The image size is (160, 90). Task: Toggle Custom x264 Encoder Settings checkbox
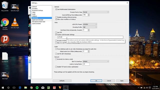[x=56, y=34]
